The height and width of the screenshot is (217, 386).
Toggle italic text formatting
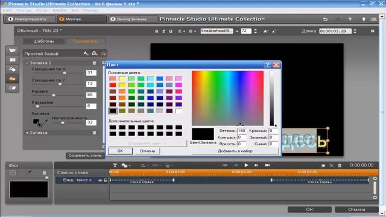click(x=163, y=31)
